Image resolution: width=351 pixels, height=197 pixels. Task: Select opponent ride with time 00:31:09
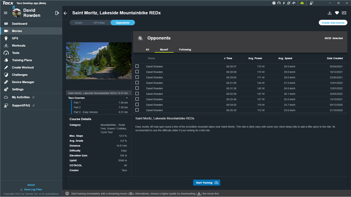click(137, 83)
